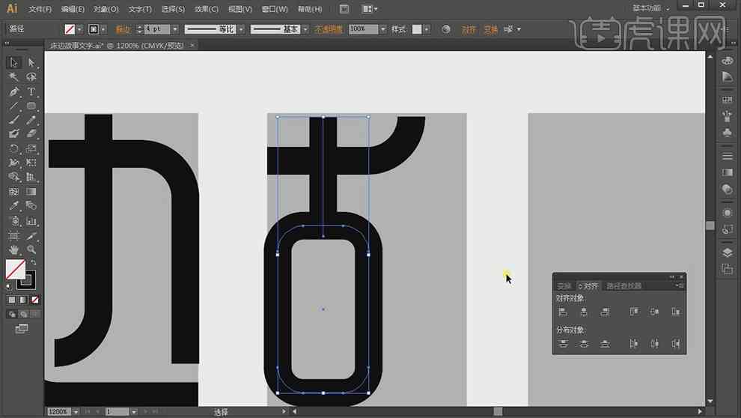
Task: Select the Hand tool
Action: coord(13,249)
